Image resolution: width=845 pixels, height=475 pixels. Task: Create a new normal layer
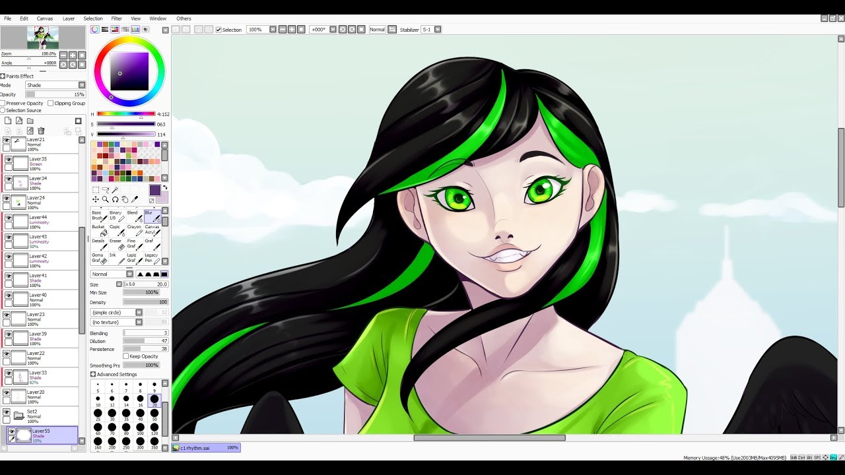(x=7, y=121)
